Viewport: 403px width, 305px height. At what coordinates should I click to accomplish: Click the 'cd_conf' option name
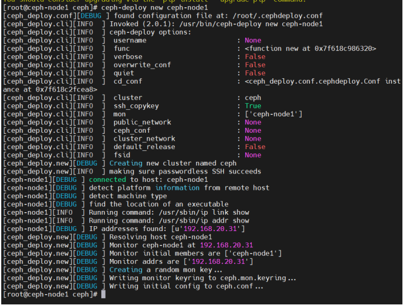[128, 81]
